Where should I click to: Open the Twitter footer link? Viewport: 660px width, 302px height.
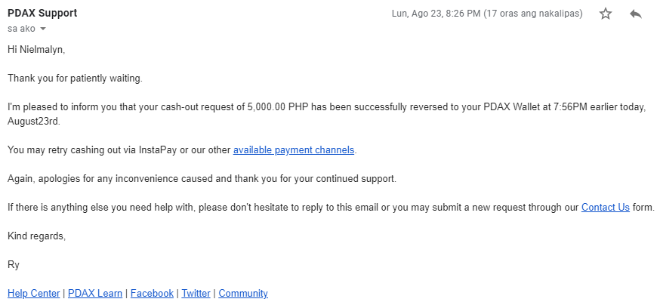(196, 293)
